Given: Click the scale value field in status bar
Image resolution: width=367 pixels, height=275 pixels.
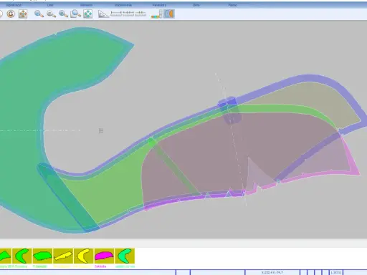Looking at the screenshot, I should pyautogui.click(x=336, y=272).
